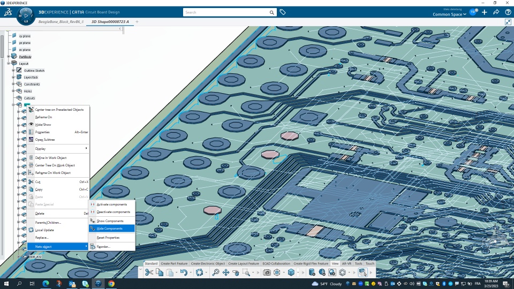Image resolution: width=514 pixels, height=289 pixels.
Task: Click the Undo toolbar icon
Action: point(183,272)
